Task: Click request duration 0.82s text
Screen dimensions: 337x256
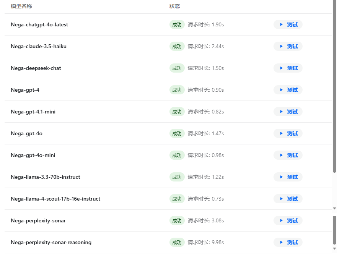Action: tap(206, 112)
